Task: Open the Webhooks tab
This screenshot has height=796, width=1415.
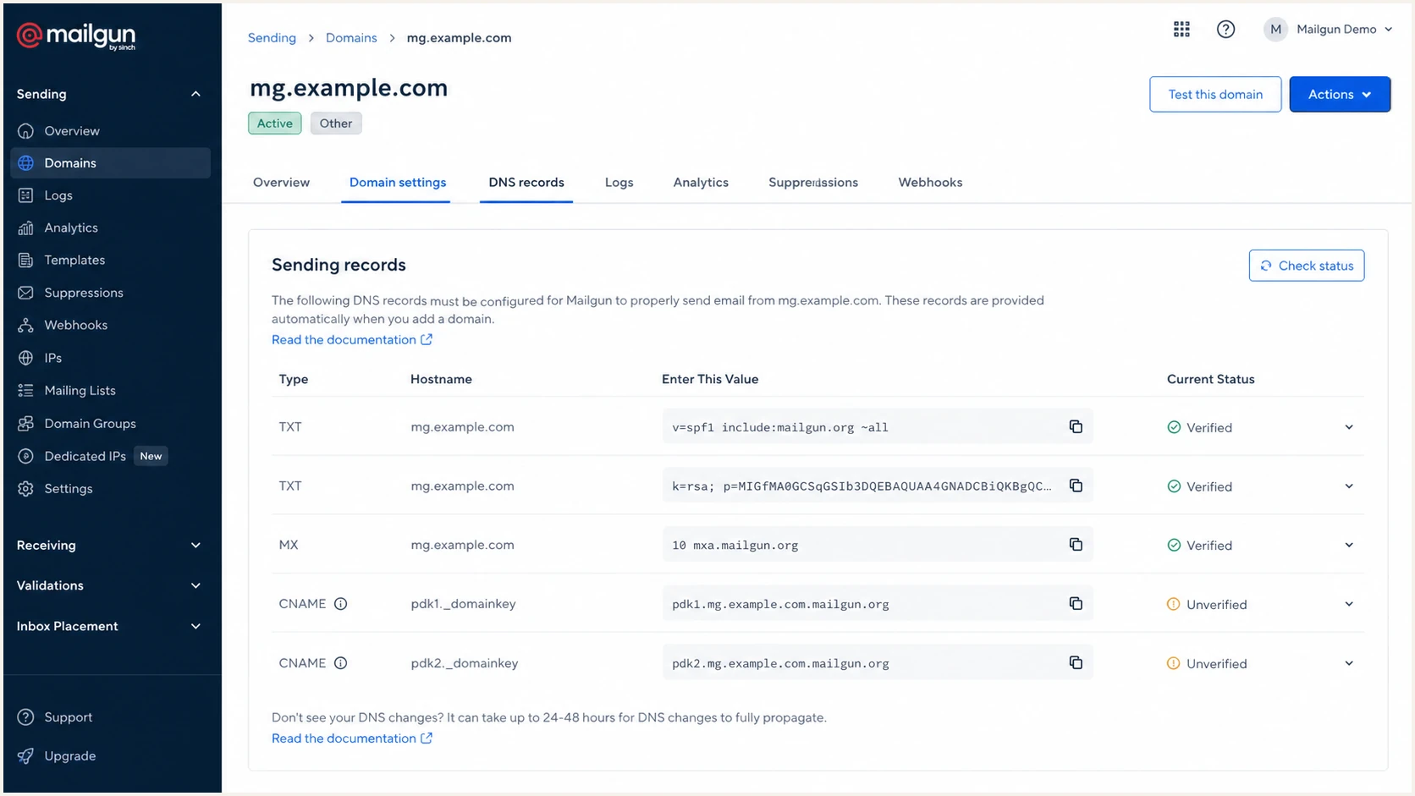Action: pos(930,183)
